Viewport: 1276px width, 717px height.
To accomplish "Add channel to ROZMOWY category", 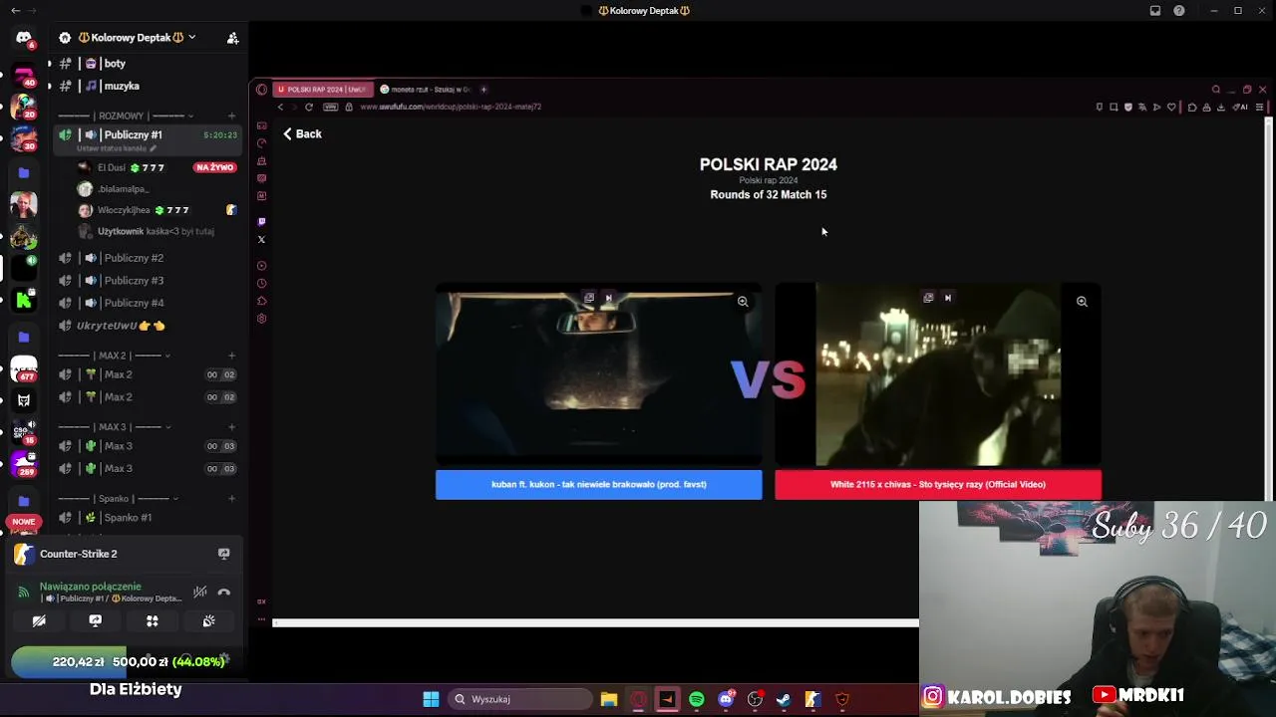I will pyautogui.click(x=232, y=117).
